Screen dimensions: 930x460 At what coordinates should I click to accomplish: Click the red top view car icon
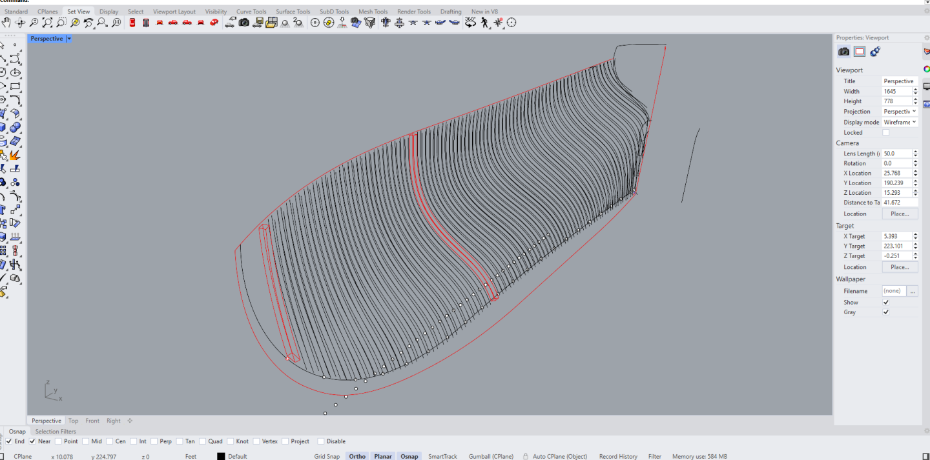pos(132,23)
